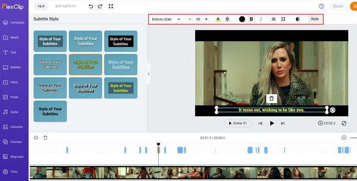
Task: Undo the last action
Action: [x=91, y=6]
